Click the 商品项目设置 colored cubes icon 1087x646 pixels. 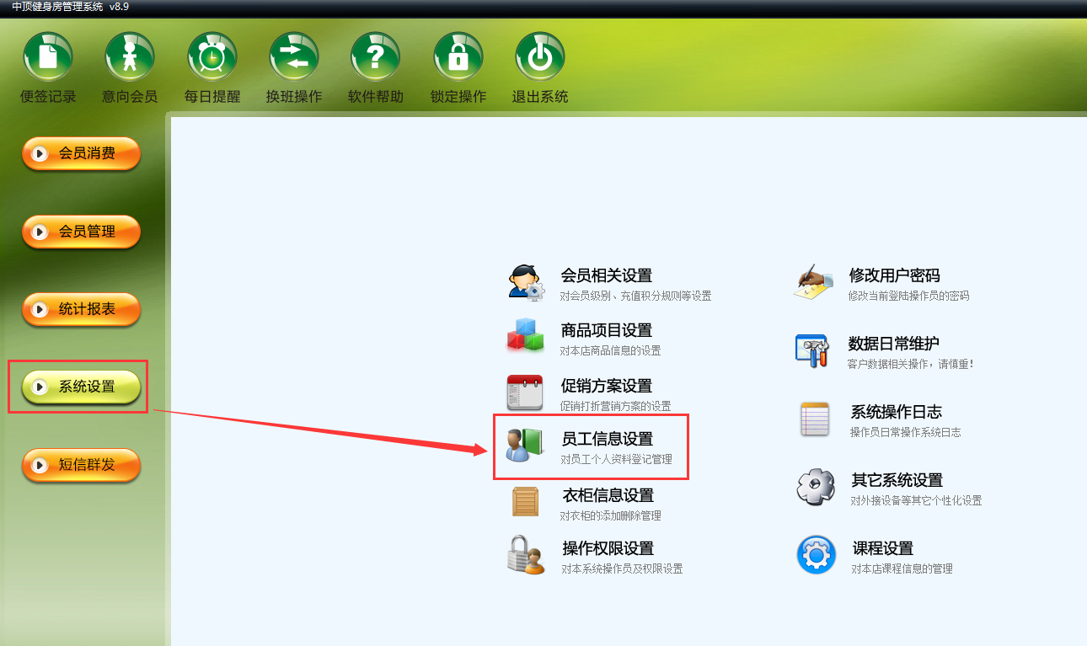coord(526,335)
